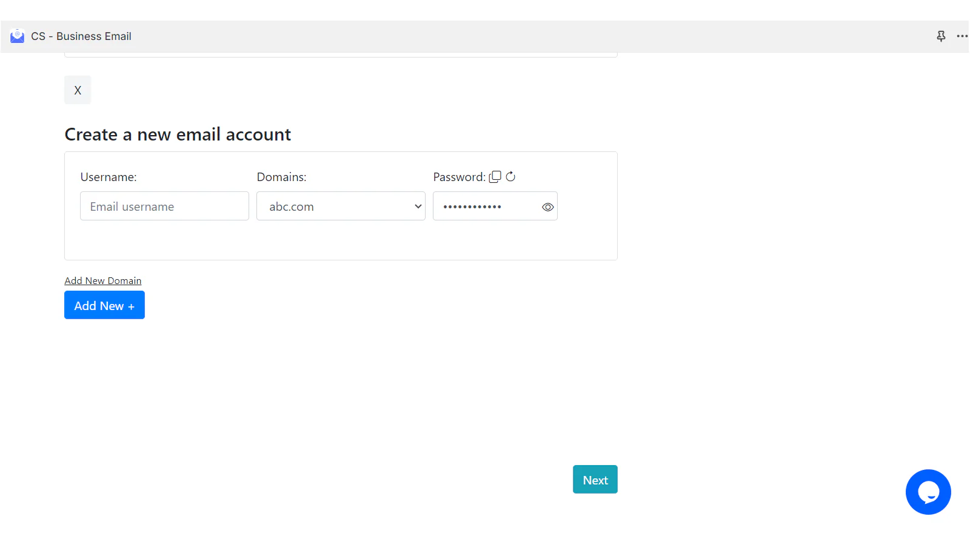Pin the Business Email app panel
The image size is (970, 545).
tap(941, 36)
